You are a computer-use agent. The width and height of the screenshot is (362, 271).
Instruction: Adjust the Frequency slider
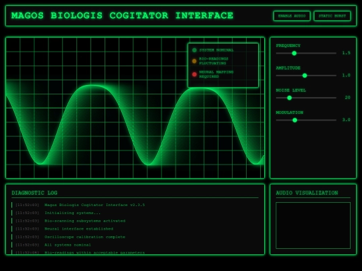[306, 54]
